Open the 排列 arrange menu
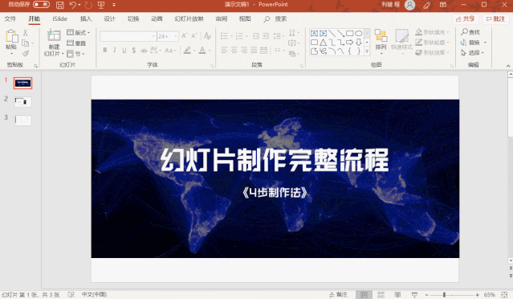 381,41
